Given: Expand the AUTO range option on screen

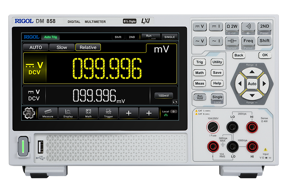Looking at the screenshot, I should [35, 47].
